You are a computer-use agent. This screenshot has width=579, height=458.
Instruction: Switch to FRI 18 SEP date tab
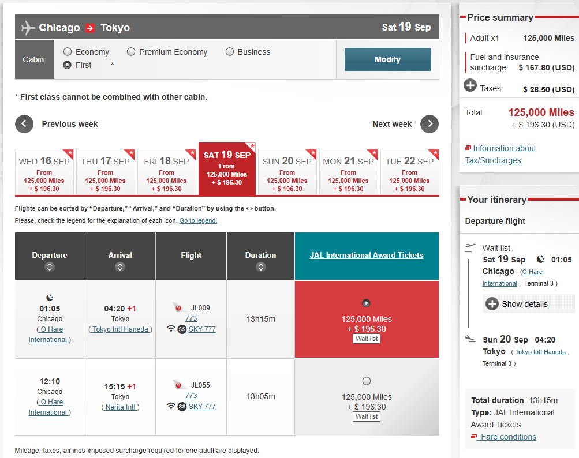point(166,172)
